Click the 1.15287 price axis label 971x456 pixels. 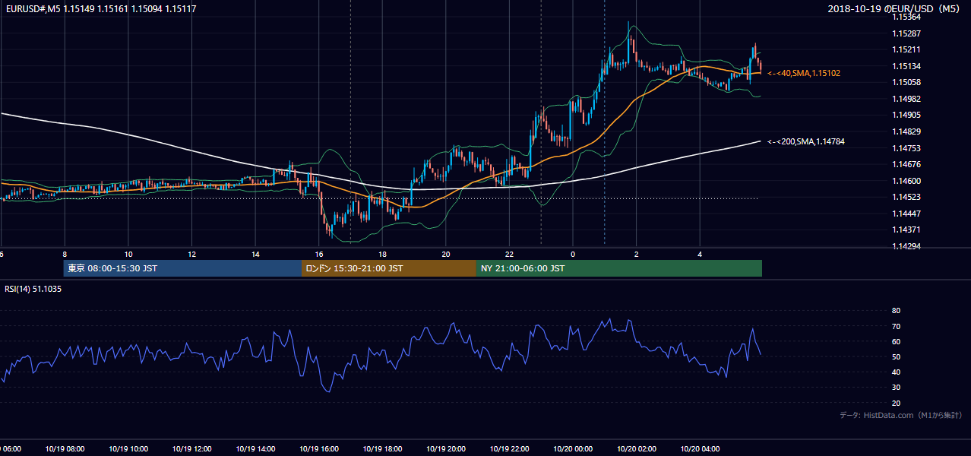point(906,33)
